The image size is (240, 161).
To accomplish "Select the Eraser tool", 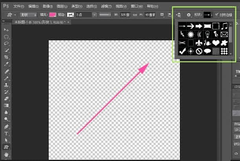I will click(6, 99).
